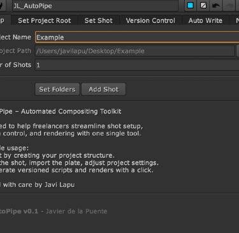Viewport: 239px width, 233px height.
Task: Click the v0.1 Javier de la Puente label
Action: pos(54,211)
